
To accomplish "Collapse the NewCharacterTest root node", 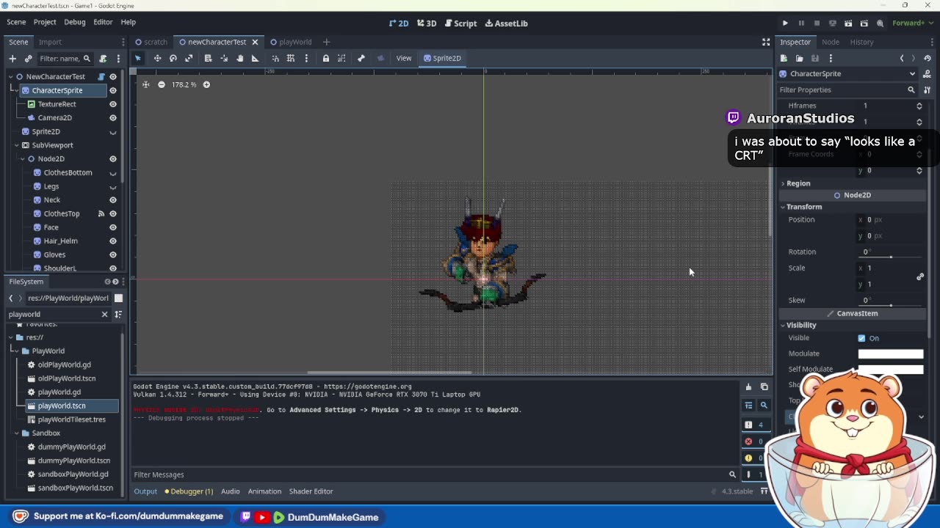I will [10, 76].
